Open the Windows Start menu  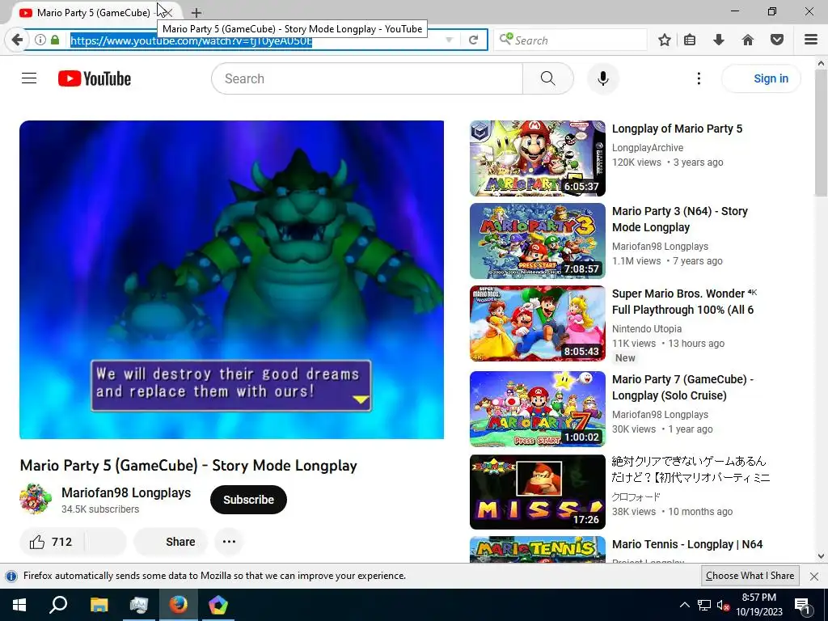[19, 605]
